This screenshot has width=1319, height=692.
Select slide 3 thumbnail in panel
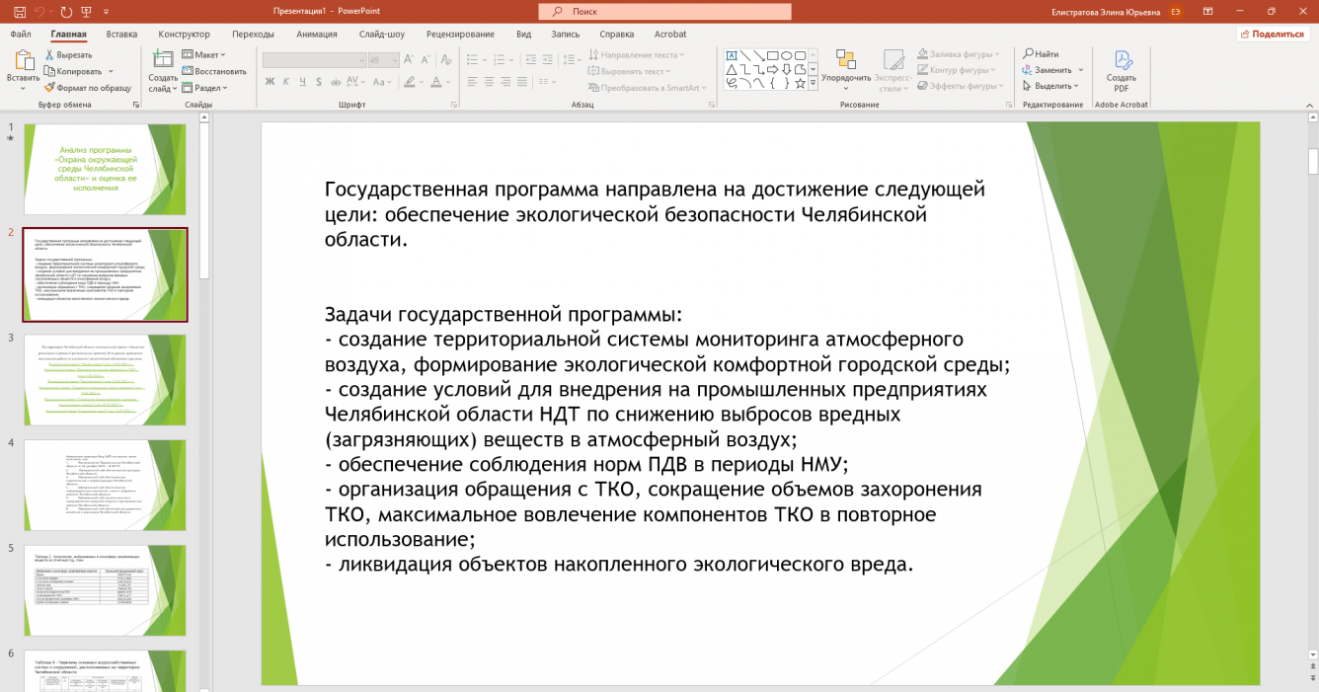[x=105, y=380]
